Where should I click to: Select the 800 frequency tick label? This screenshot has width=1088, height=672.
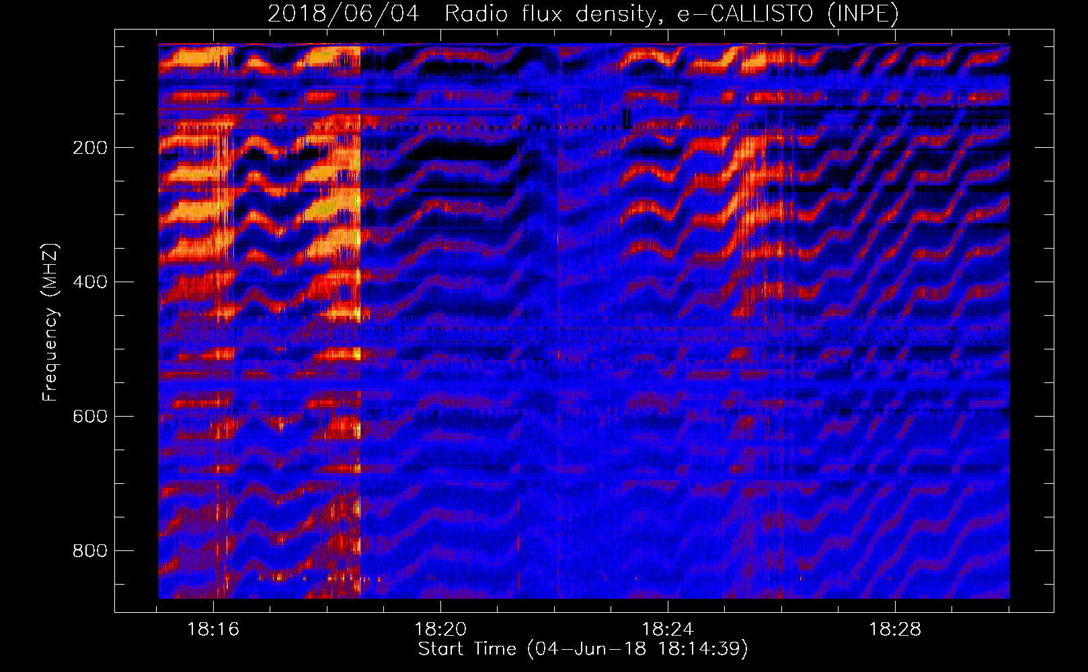point(90,551)
